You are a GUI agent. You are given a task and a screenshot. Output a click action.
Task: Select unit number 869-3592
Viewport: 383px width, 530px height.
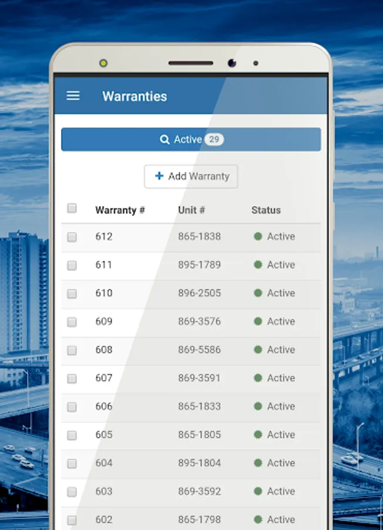tap(200, 491)
